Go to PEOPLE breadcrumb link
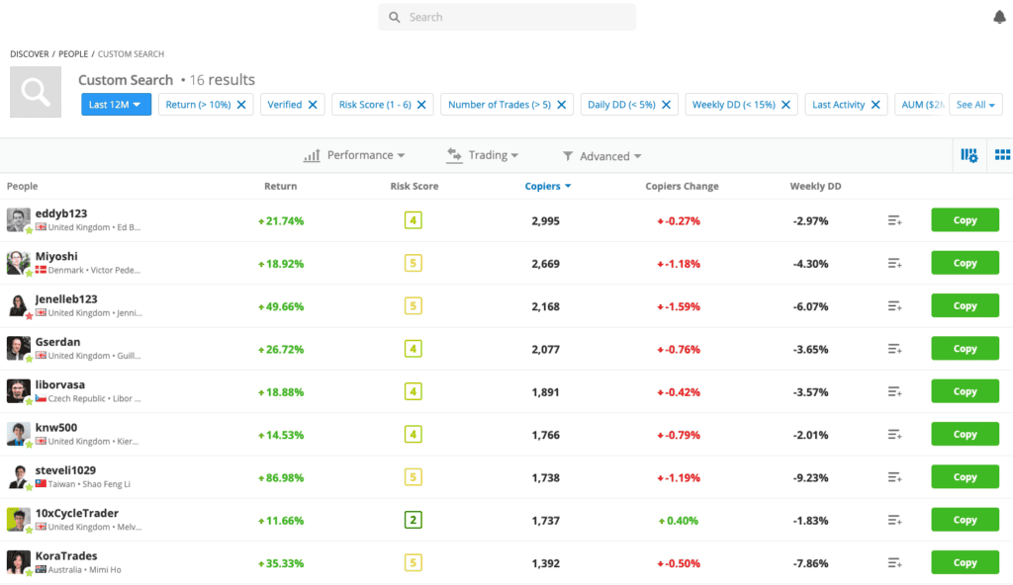 pos(73,54)
